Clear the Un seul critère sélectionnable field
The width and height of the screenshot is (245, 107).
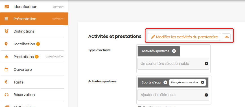pyautogui.click(x=206, y=63)
